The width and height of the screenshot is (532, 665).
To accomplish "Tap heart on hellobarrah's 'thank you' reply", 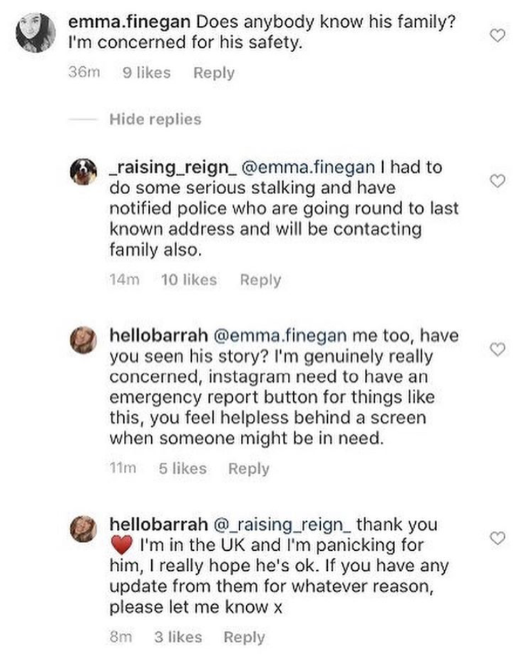I will [x=498, y=538].
